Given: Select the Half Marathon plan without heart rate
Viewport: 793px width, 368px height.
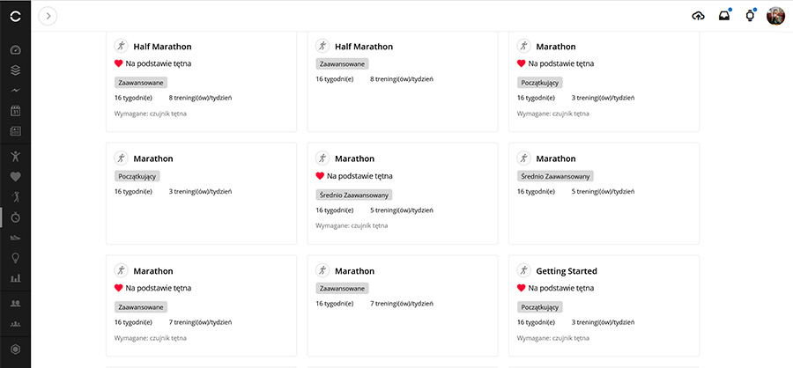Looking at the screenshot, I should pos(403,81).
